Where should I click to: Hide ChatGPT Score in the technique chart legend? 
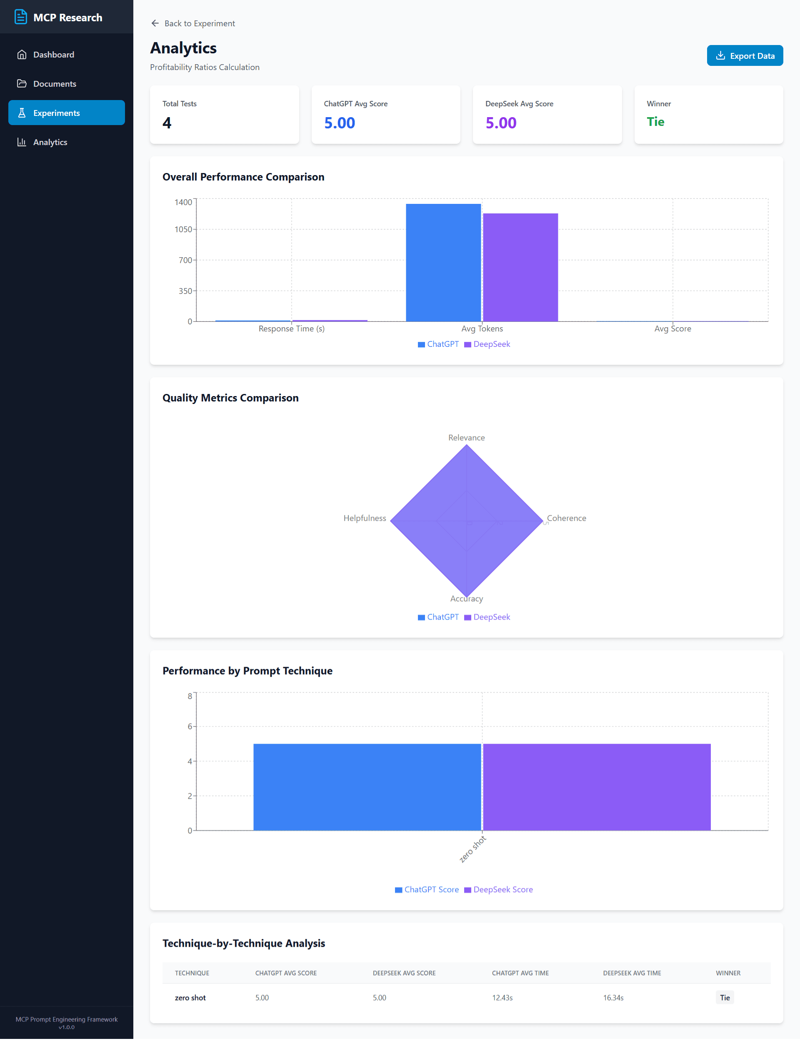426,890
